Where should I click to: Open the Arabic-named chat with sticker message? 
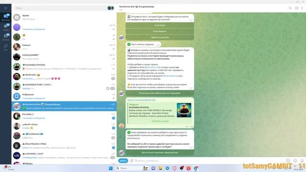(64, 126)
